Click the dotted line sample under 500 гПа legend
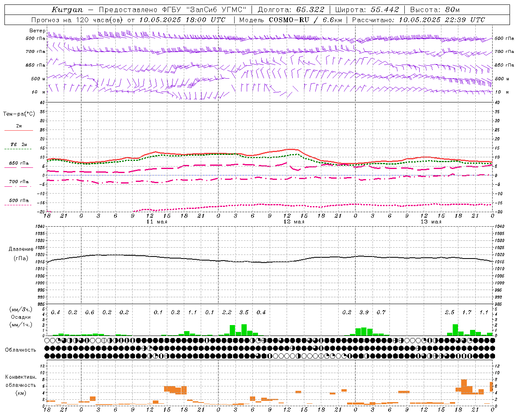Screen dimensions: 516x413 pos(18,205)
